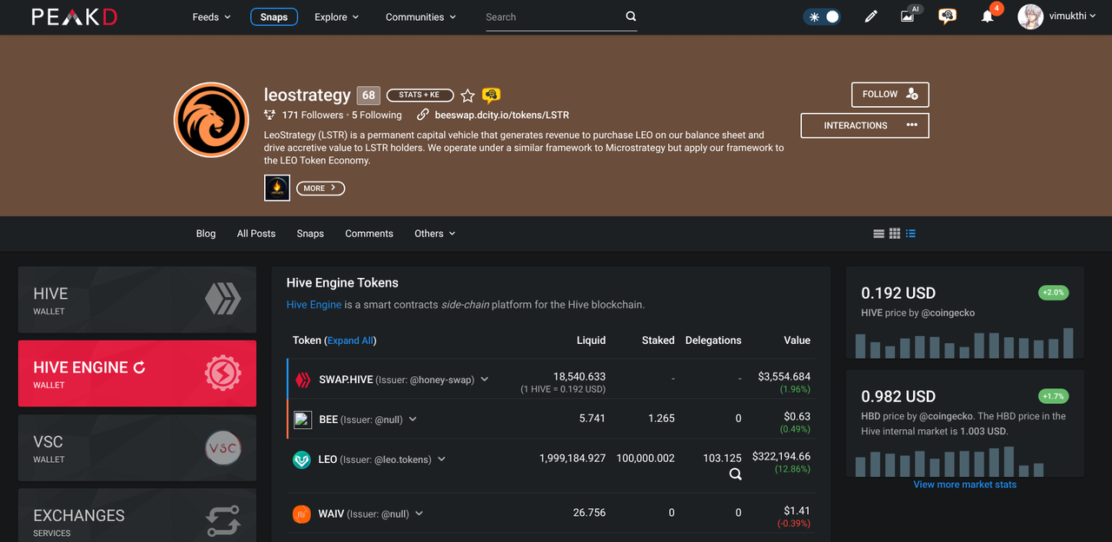Click the STATS + KE button

click(420, 95)
